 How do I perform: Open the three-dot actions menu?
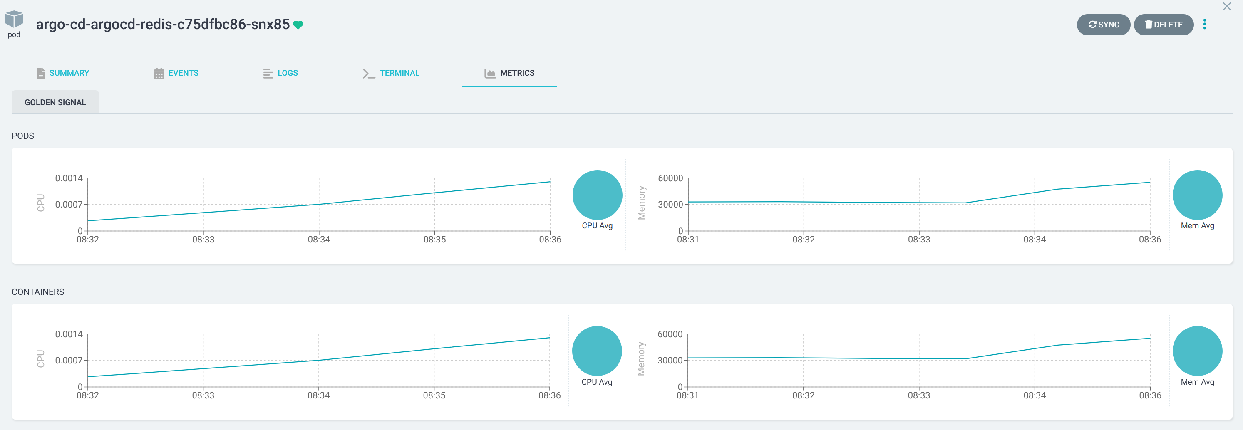pos(1204,25)
